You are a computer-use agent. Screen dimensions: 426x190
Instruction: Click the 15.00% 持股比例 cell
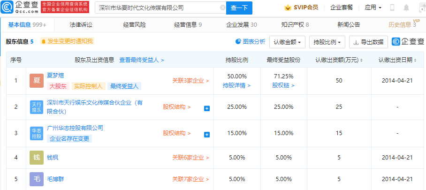(x=236, y=133)
